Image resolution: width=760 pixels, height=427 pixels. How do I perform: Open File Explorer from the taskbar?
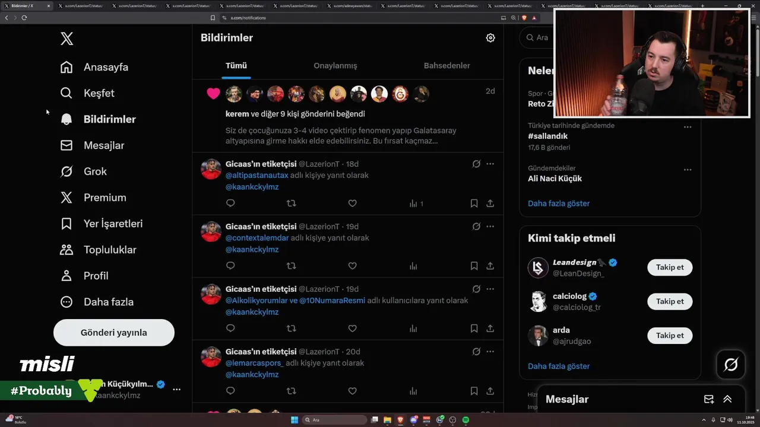387,420
